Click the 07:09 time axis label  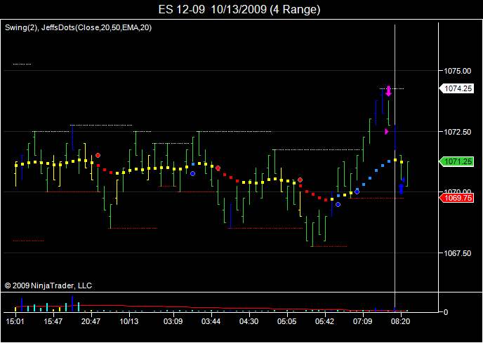[363, 322]
